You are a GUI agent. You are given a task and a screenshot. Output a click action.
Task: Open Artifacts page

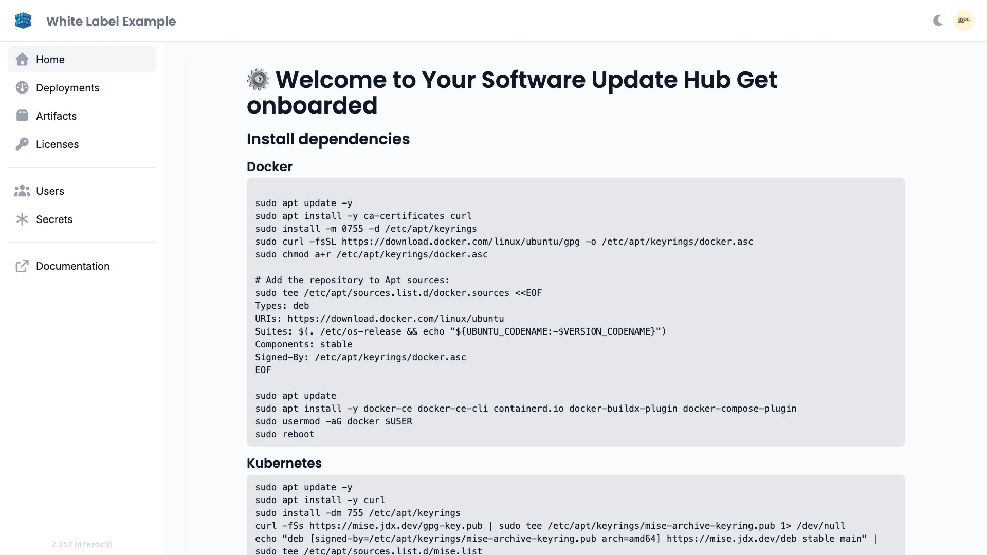(x=82, y=116)
